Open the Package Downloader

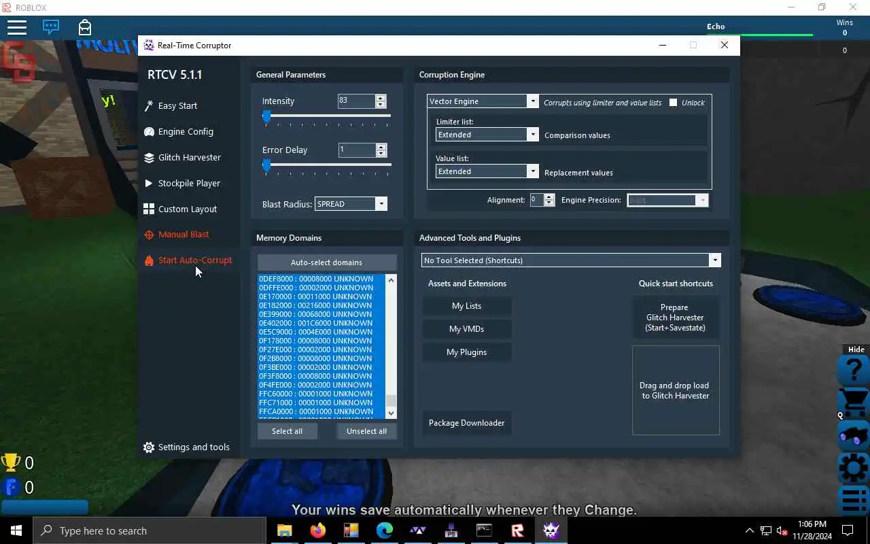click(467, 423)
